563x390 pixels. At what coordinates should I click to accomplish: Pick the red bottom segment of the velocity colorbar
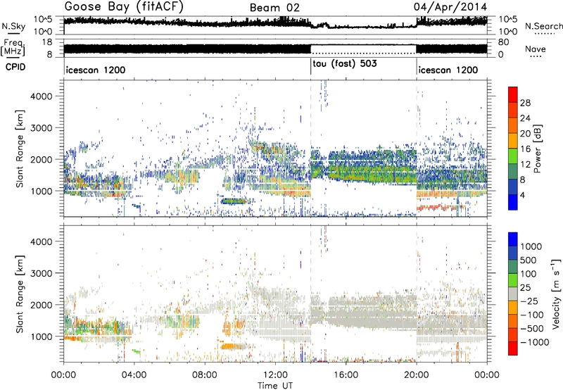[x=513, y=348]
